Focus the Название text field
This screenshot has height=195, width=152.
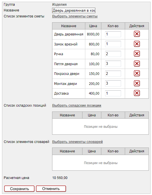[x=74, y=11]
